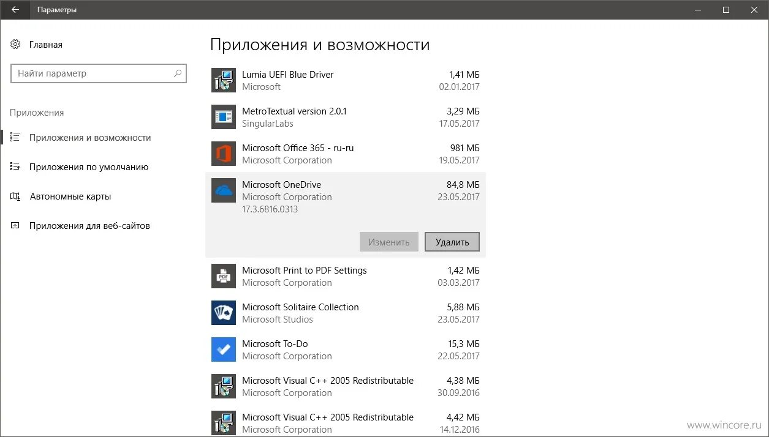Select Lumia UEFI Blue Driver entry
The height and width of the screenshot is (437, 769).
(x=346, y=80)
